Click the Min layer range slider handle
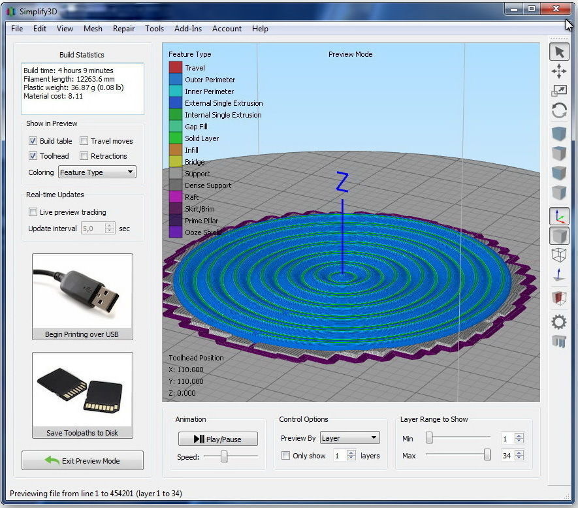This screenshot has width=578, height=508. pos(429,437)
